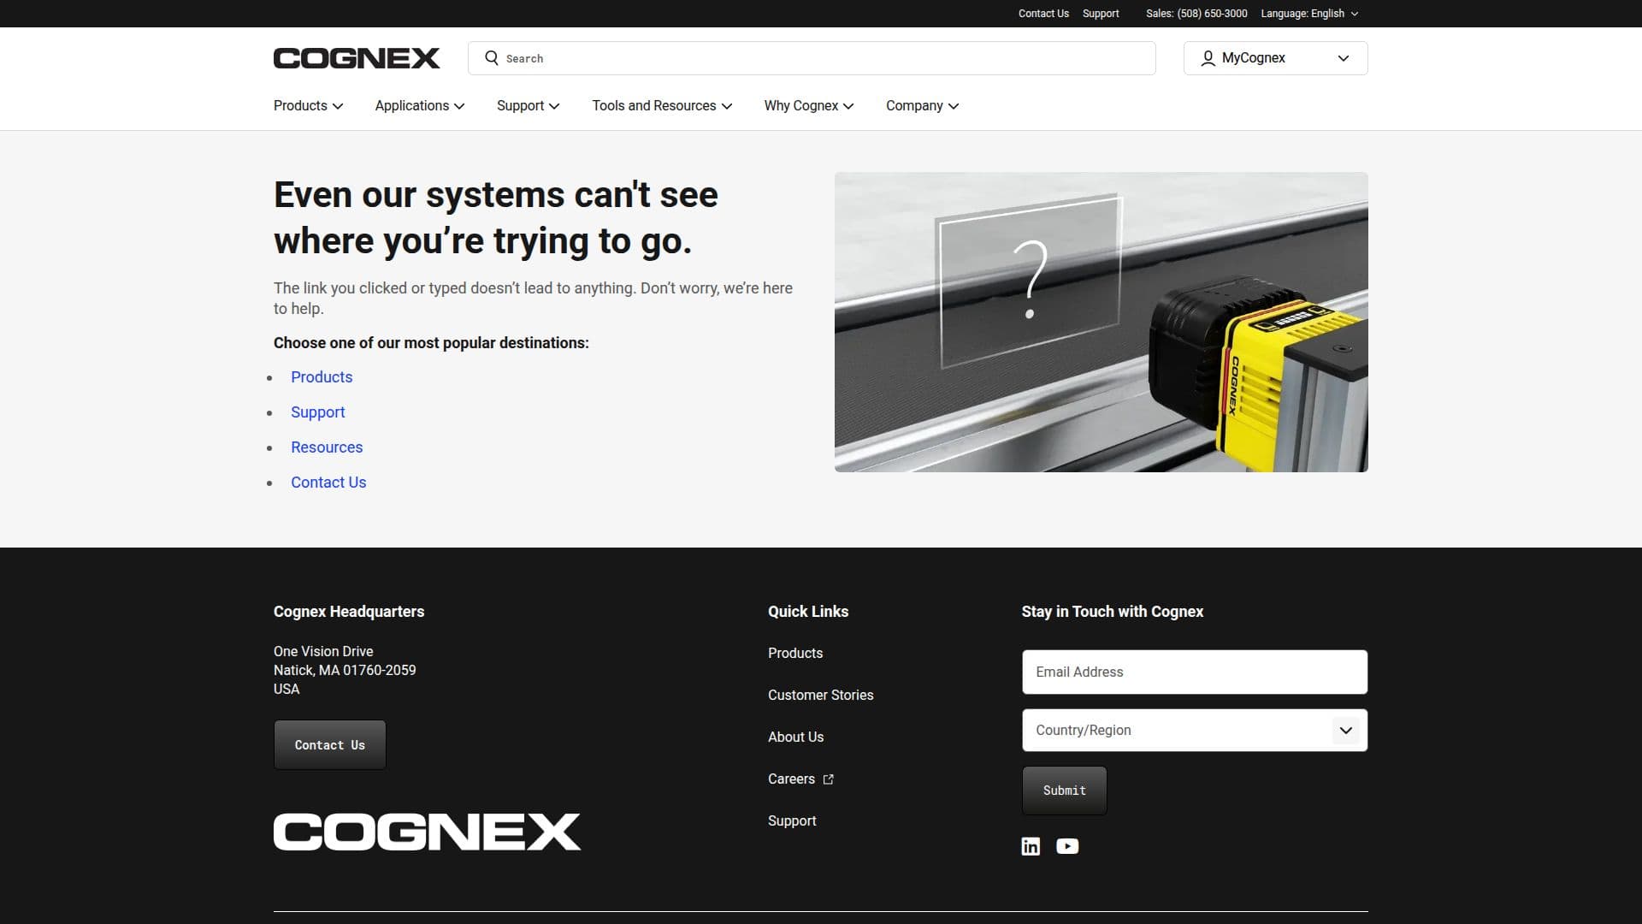Expand Tools and Resources menu
Screen dimensions: 1642x924
point(662,106)
